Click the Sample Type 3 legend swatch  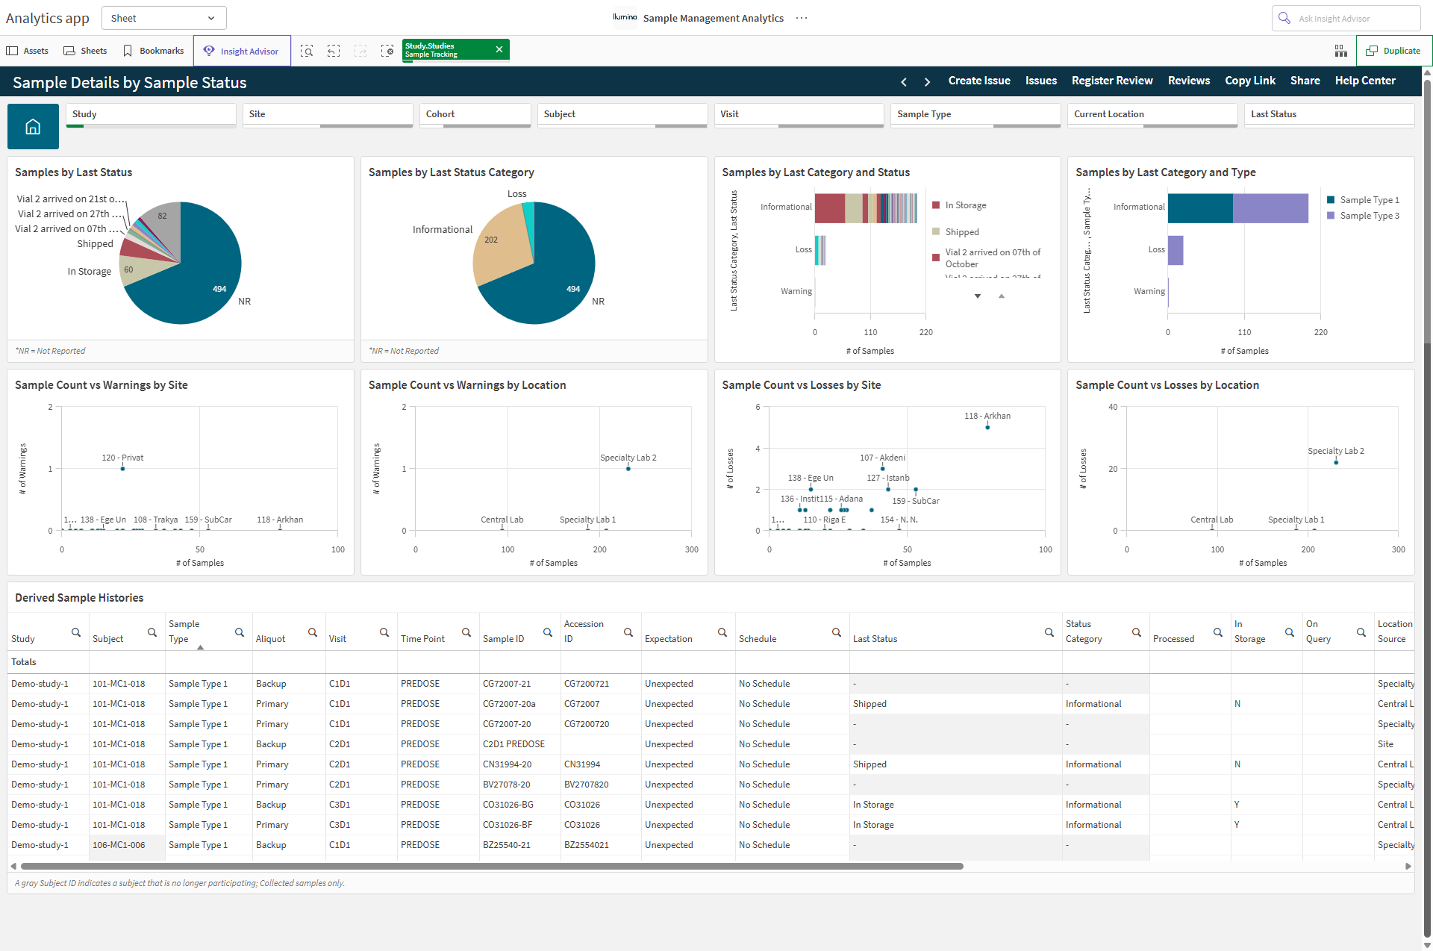1331,216
